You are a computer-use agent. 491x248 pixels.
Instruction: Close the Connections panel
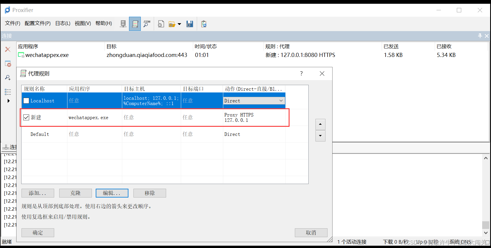[487, 36]
